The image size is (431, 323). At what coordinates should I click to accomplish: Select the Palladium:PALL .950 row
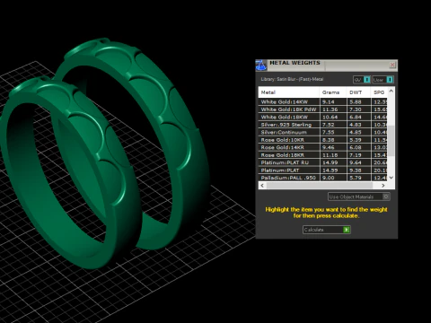click(x=323, y=178)
